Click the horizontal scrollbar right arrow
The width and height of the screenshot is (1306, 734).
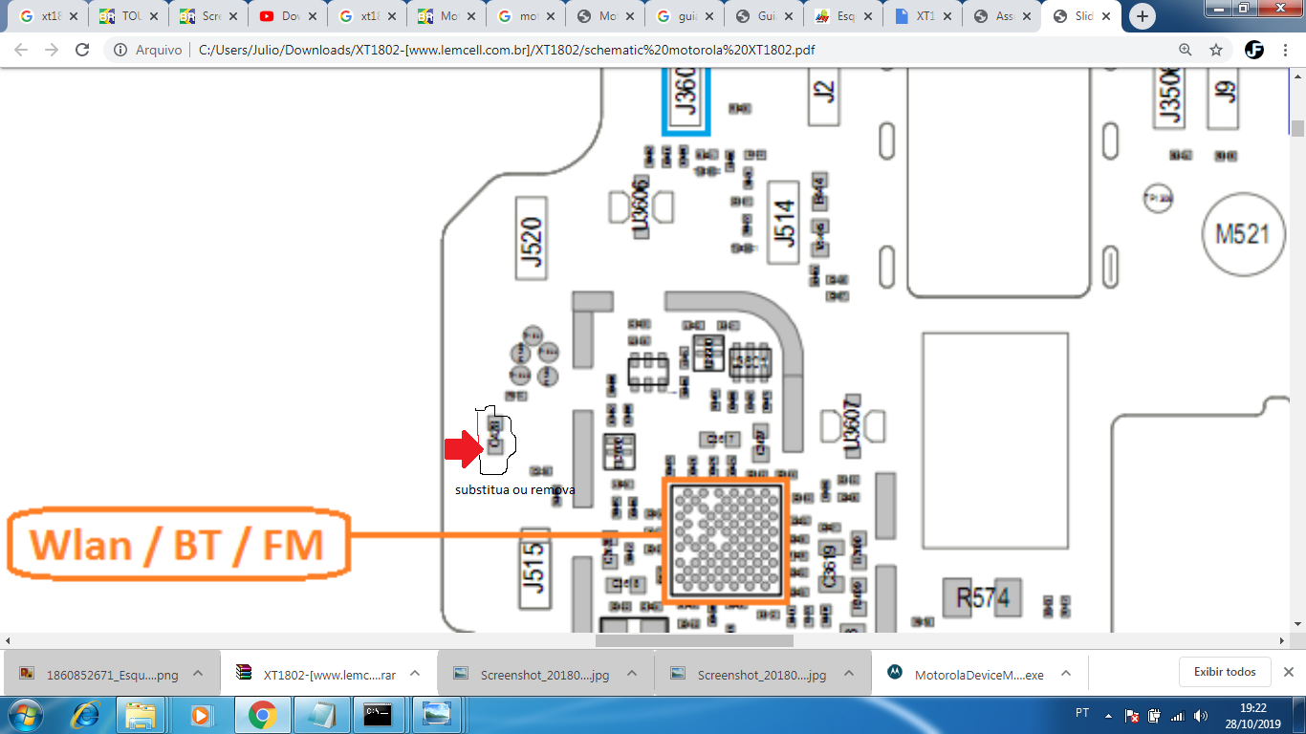[1283, 640]
